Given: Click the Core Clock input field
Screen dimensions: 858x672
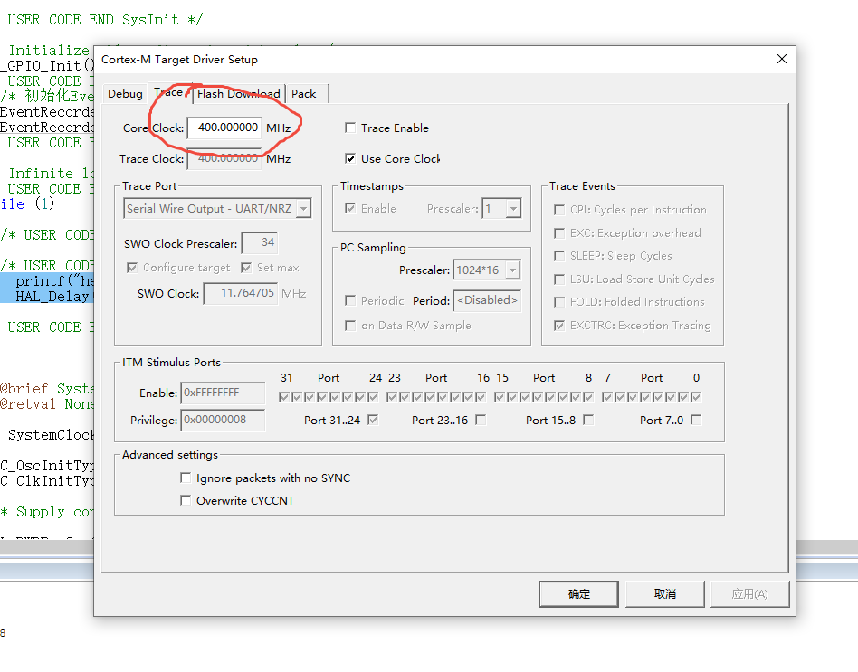Looking at the screenshot, I should tap(224, 128).
